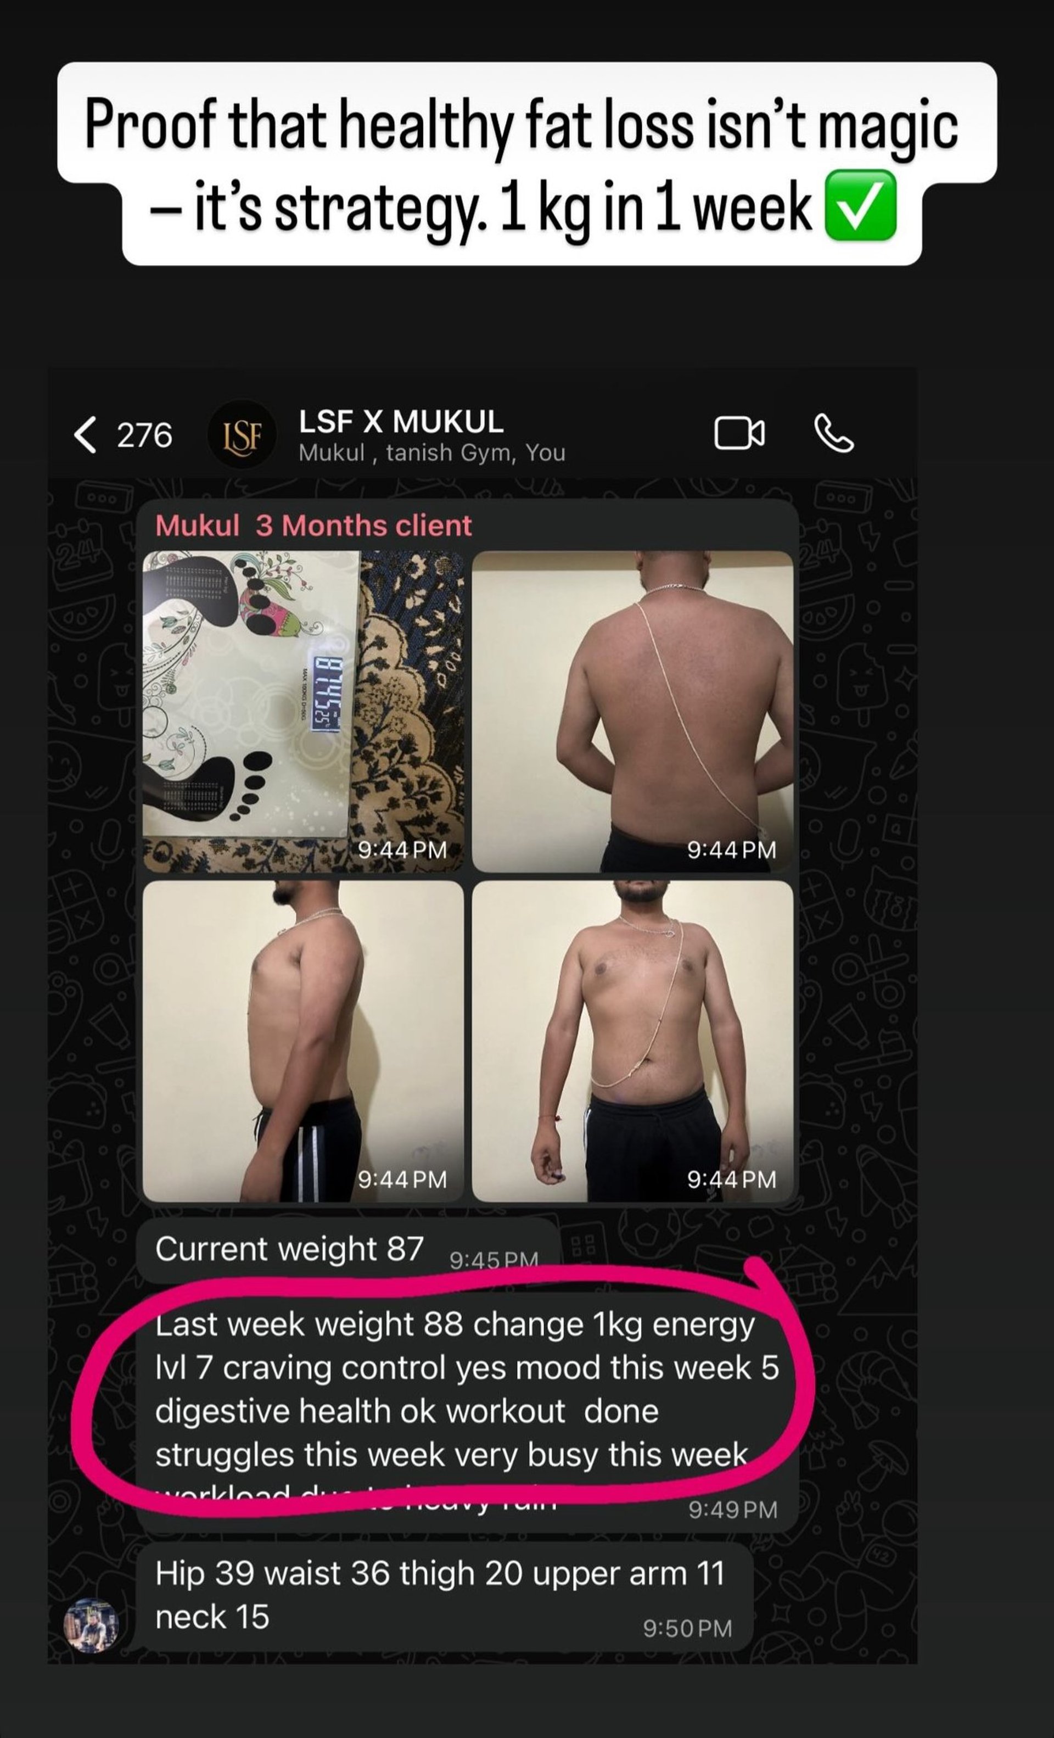1054x1738 pixels.
Task: Tap the unread count 276
Action: 144,435
